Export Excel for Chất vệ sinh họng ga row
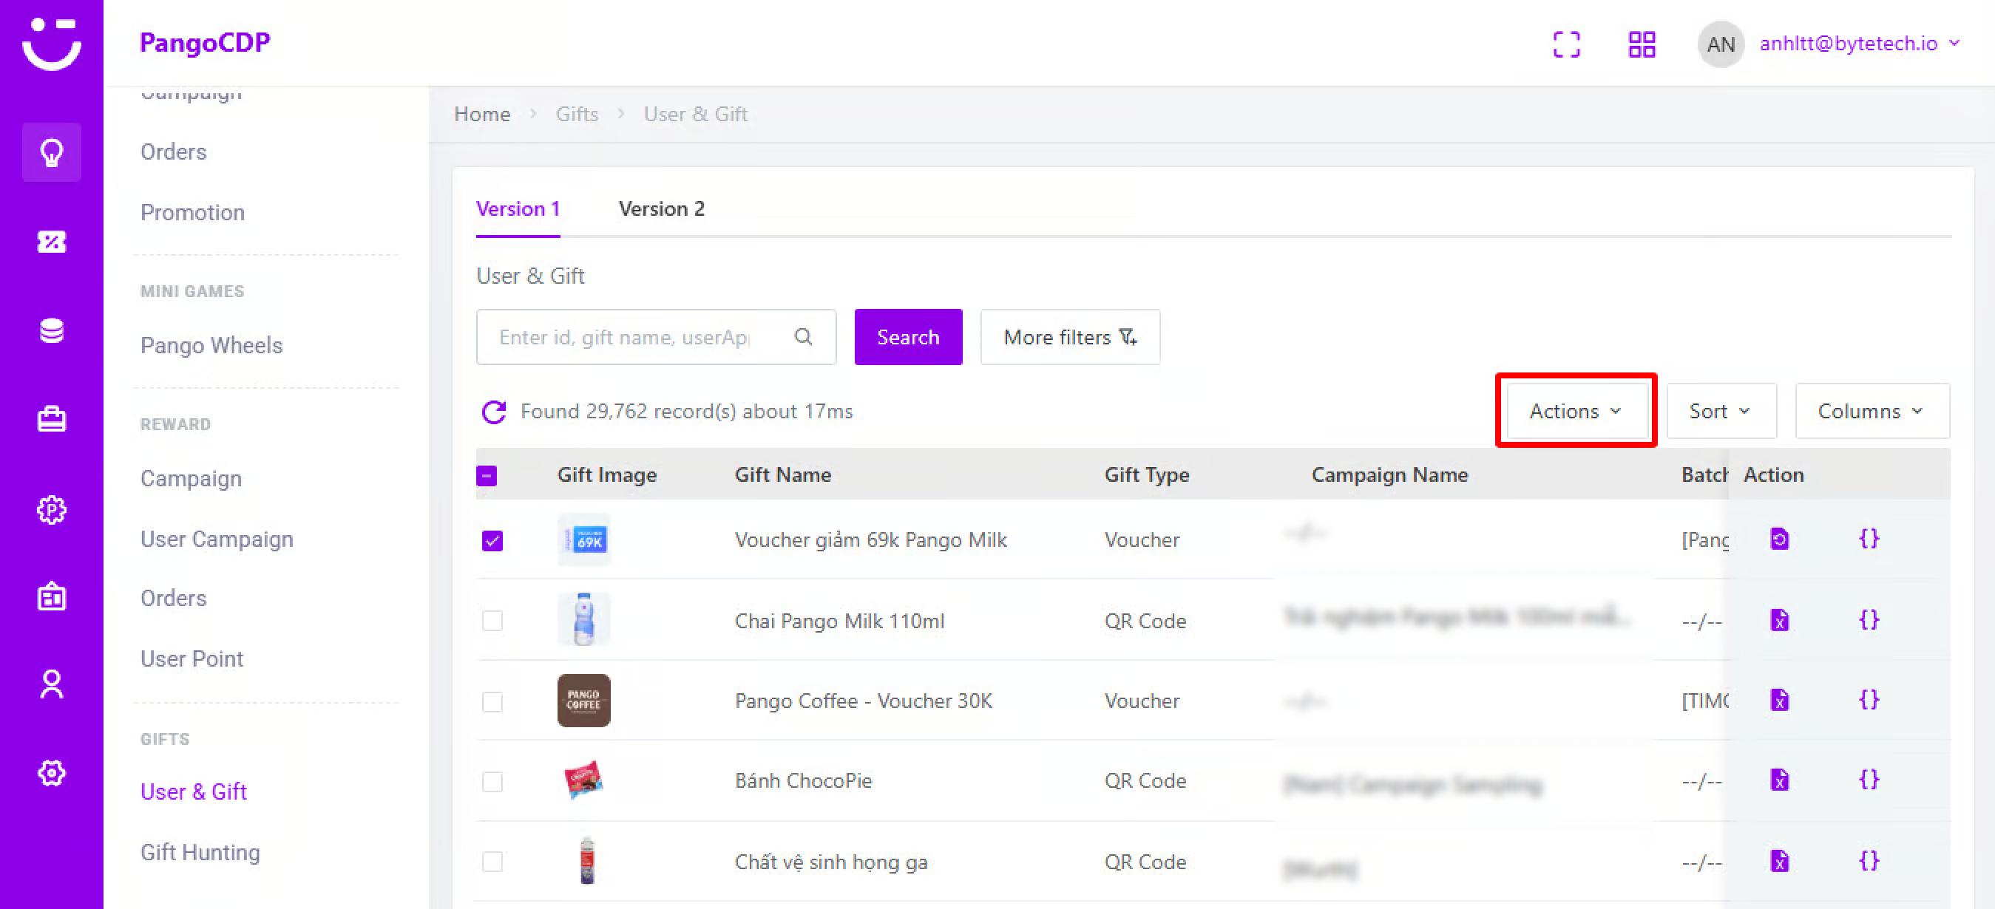The width and height of the screenshot is (1995, 909). click(1779, 860)
